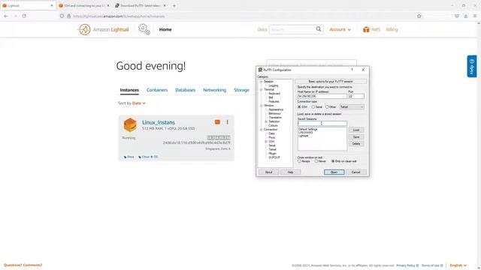Save page to Pocket icon
This screenshot has width=481, height=270.
(x=457, y=16)
